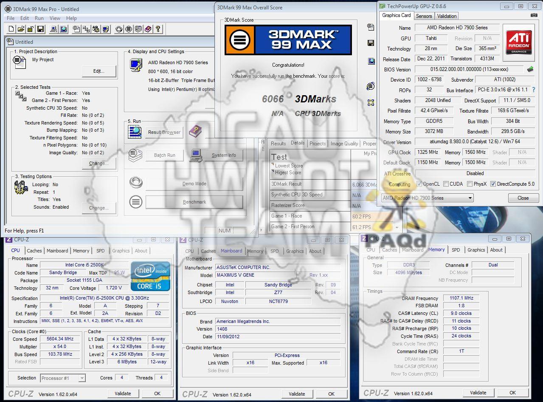Screen dimensions: 543x402
Task: Open SPD tab in CPU-Z memory window
Action: click(456, 250)
